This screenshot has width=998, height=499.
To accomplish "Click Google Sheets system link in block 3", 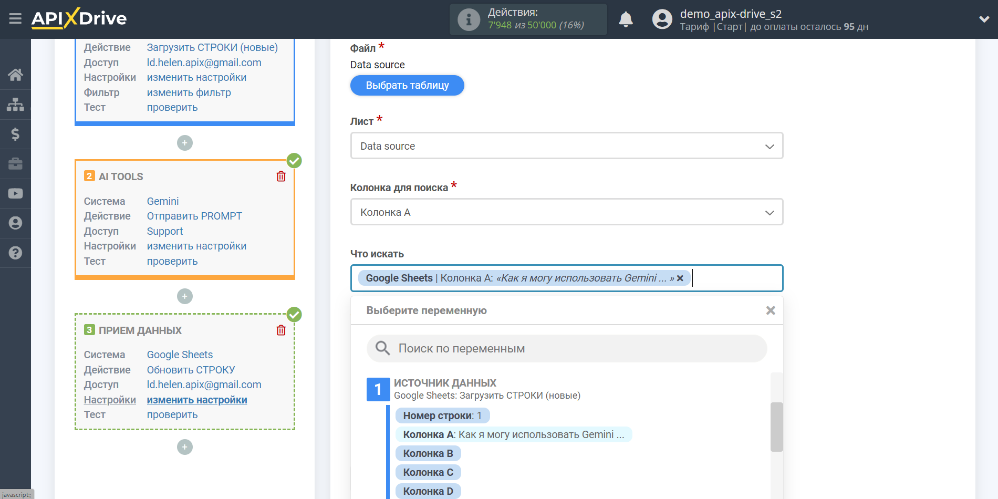I will pyautogui.click(x=180, y=355).
